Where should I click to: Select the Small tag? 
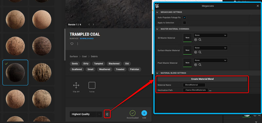[x=90, y=69]
